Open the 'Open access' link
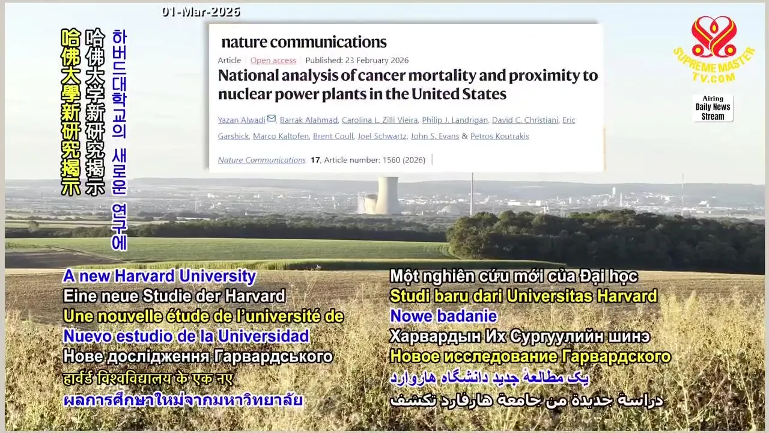The width and height of the screenshot is (769, 433). pyautogui.click(x=273, y=60)
